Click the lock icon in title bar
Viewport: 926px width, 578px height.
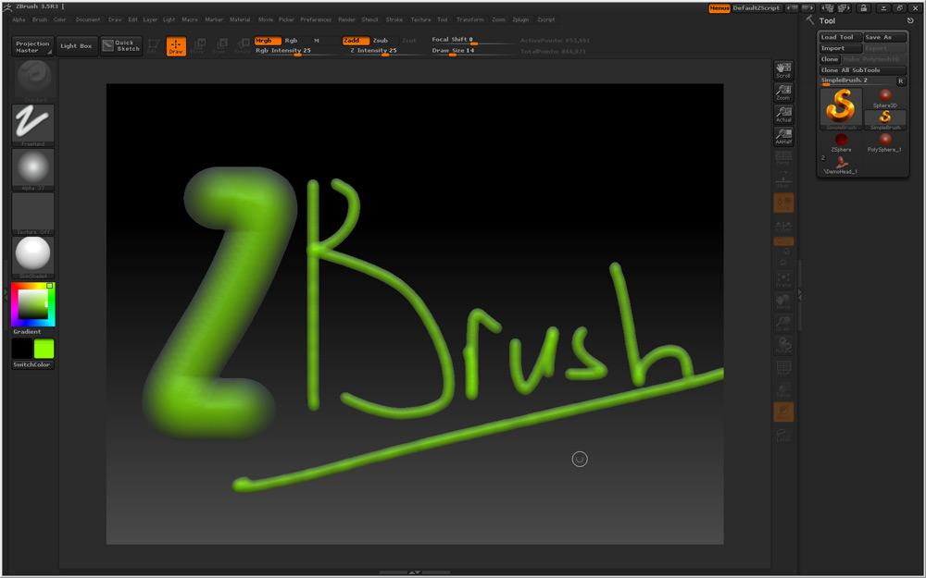[863, 8]
